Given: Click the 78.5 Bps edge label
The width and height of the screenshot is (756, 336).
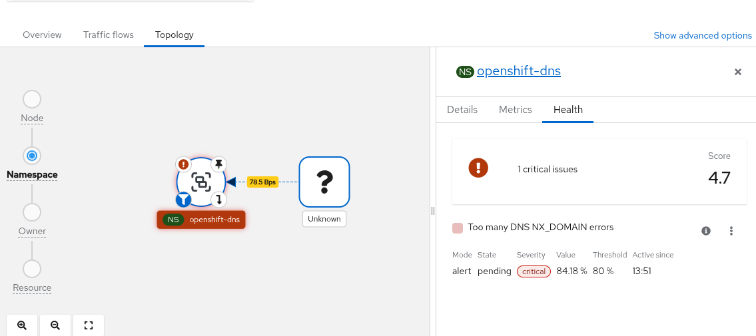Looking at the screenshot, I should [x=262, y=182].
